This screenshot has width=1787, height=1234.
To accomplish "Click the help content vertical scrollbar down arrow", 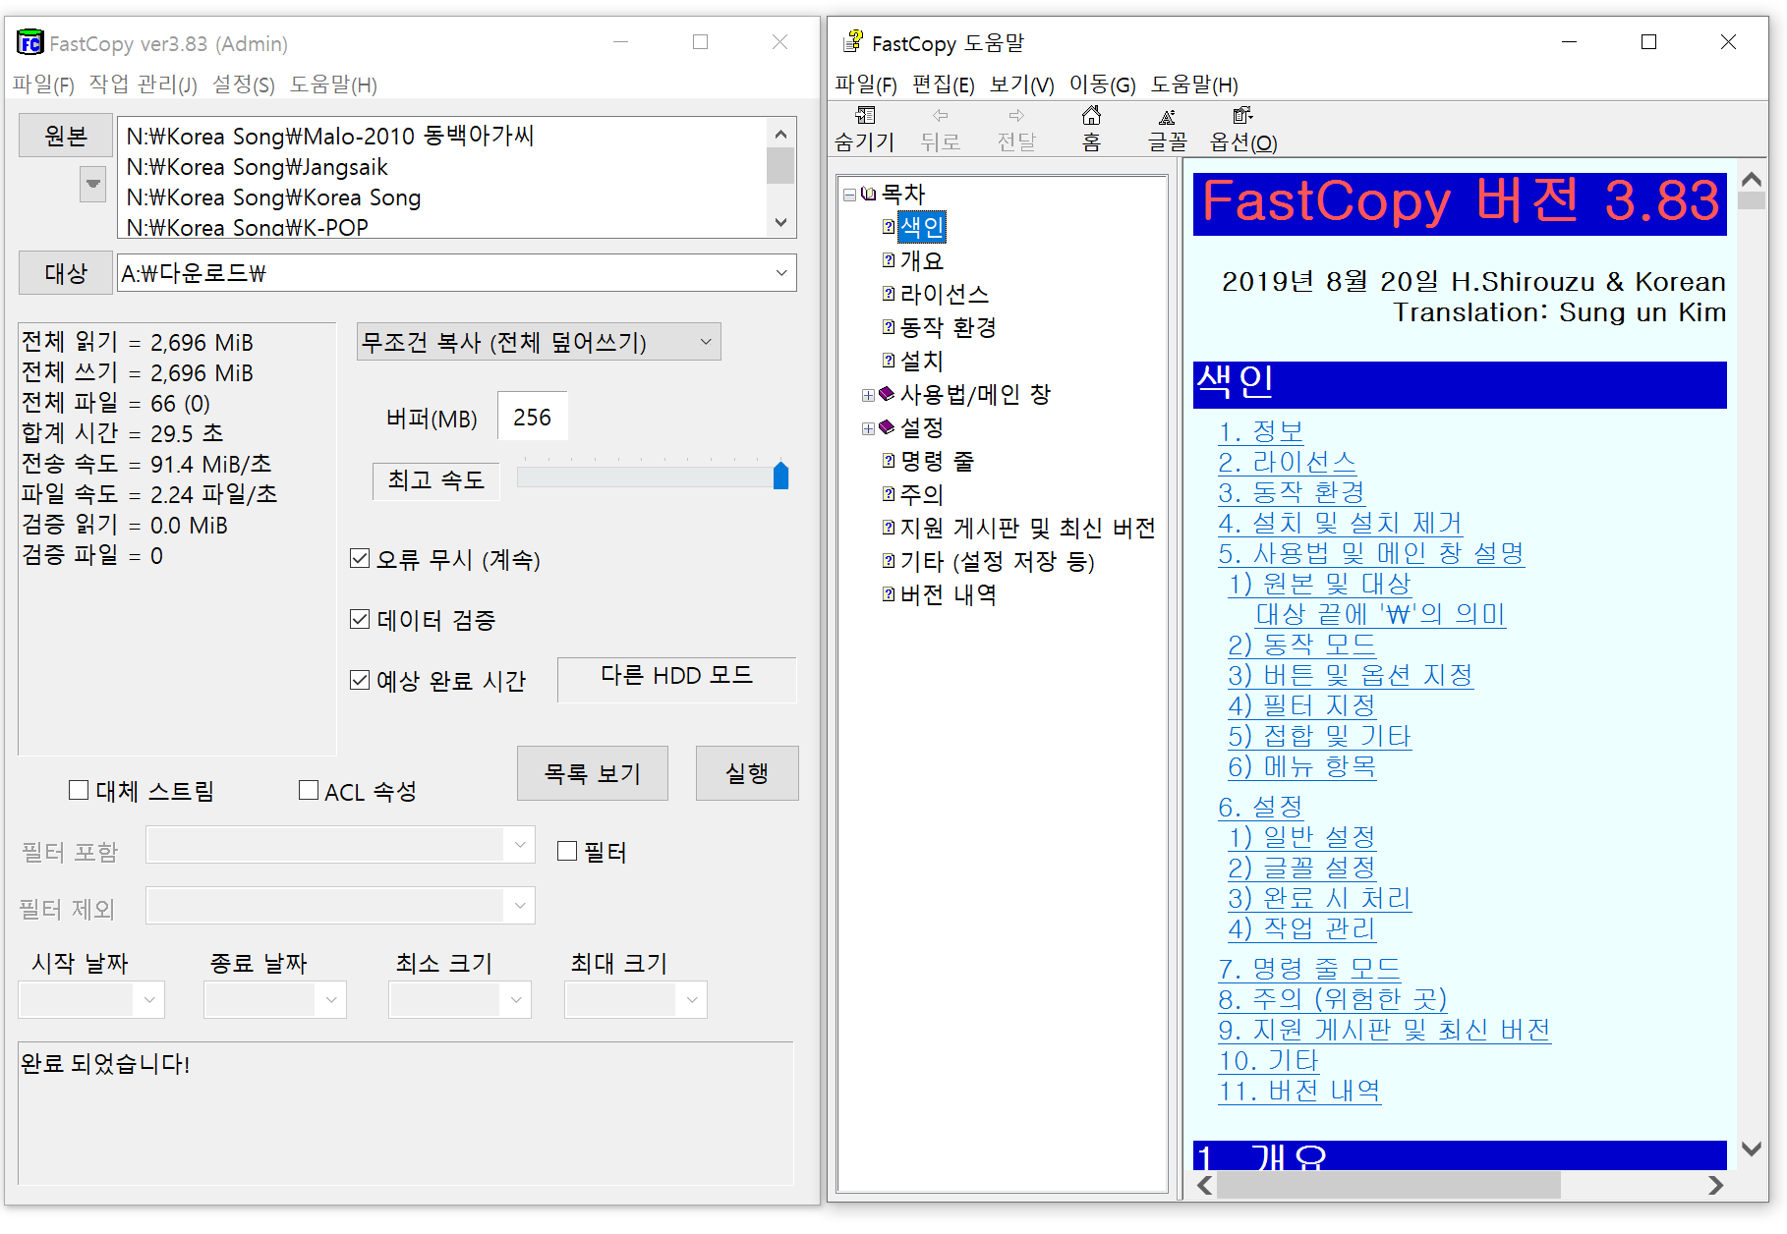I will (1751, 1148).
